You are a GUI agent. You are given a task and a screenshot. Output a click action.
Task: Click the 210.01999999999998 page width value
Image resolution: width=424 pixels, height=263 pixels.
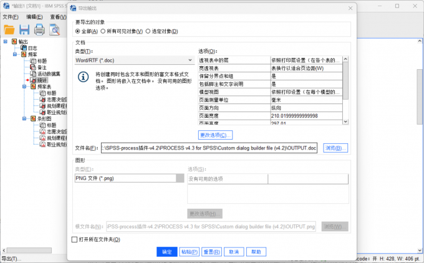(x=294, y=116)
